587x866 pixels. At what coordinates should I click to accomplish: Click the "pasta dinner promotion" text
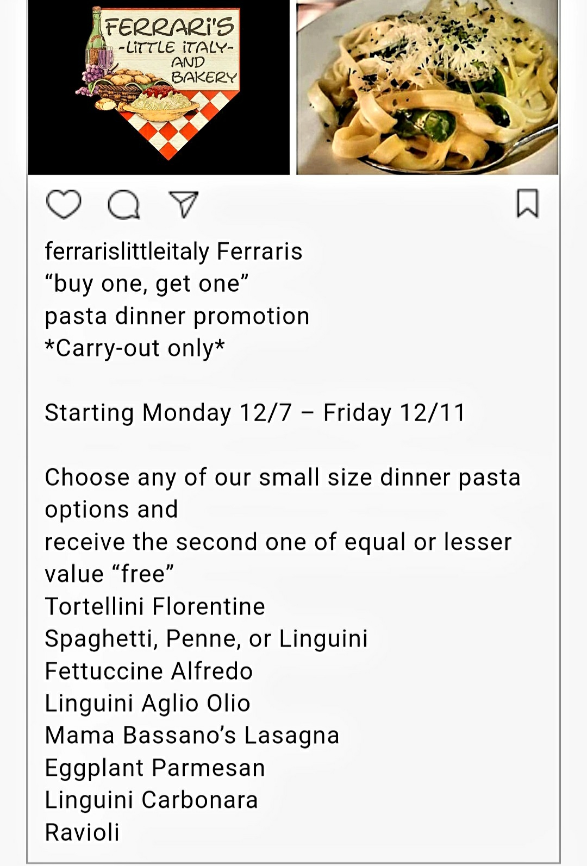[177, 316]
